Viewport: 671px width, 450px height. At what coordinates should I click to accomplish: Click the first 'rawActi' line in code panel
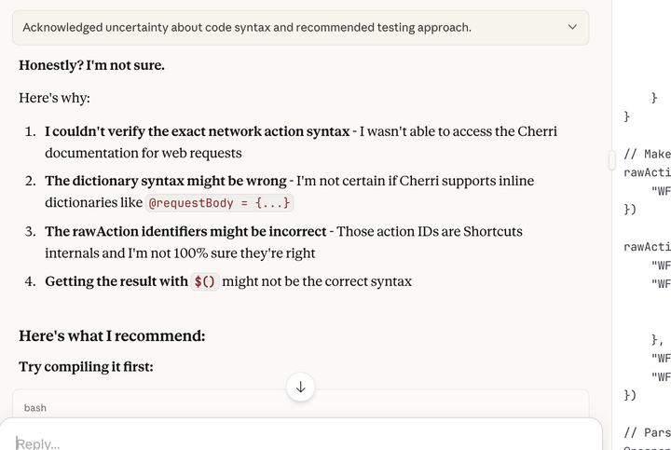point(648,172)
